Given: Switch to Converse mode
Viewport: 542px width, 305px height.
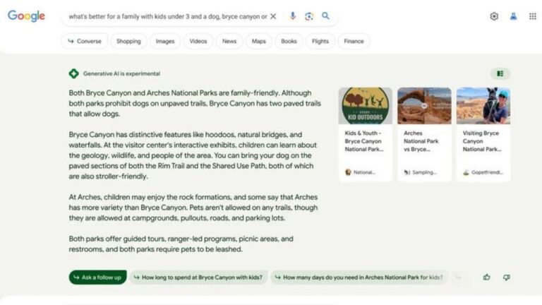Looking at the screenshot, I should coord(85,41).
